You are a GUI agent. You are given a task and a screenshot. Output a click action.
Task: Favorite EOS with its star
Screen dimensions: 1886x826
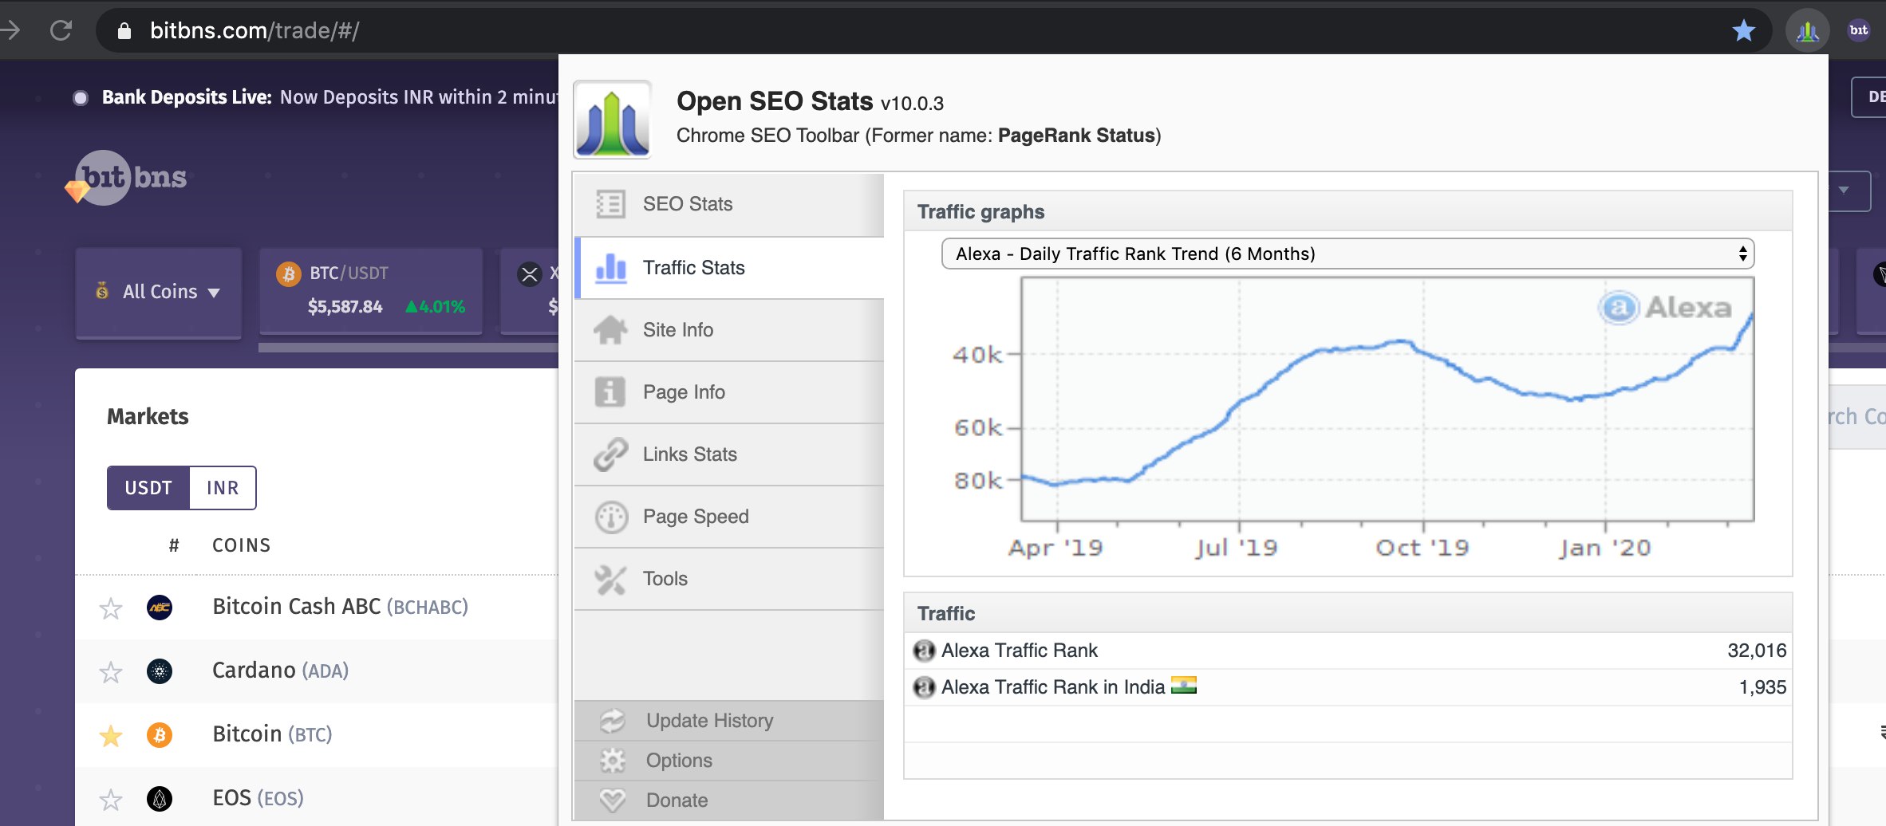click(111, 800)
